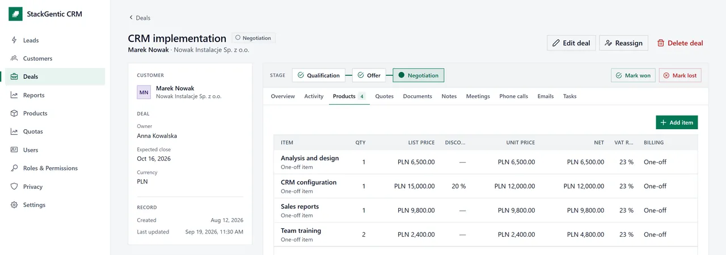Select the CRM configuration item row
Image resolution: width=726 pixels, height=255 pixels.
(x=486, y=186)
